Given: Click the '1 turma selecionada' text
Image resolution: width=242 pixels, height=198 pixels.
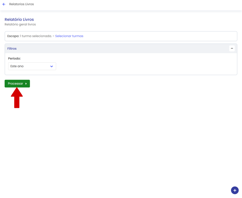Looking at the screenshot, I should pos(36,36).
